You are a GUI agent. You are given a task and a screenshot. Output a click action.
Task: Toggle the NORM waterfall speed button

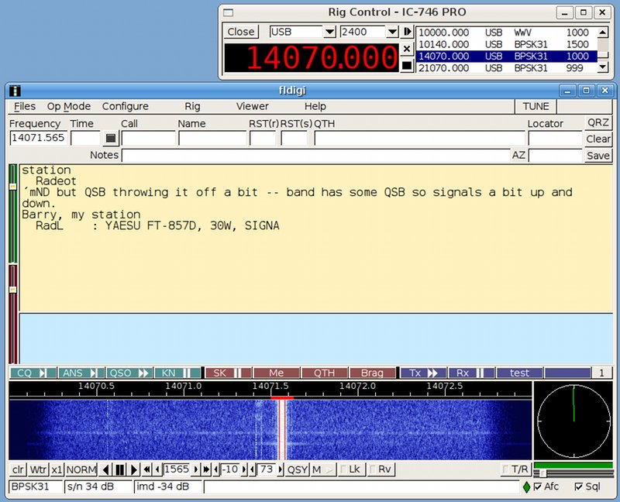(x=81, y=469)
